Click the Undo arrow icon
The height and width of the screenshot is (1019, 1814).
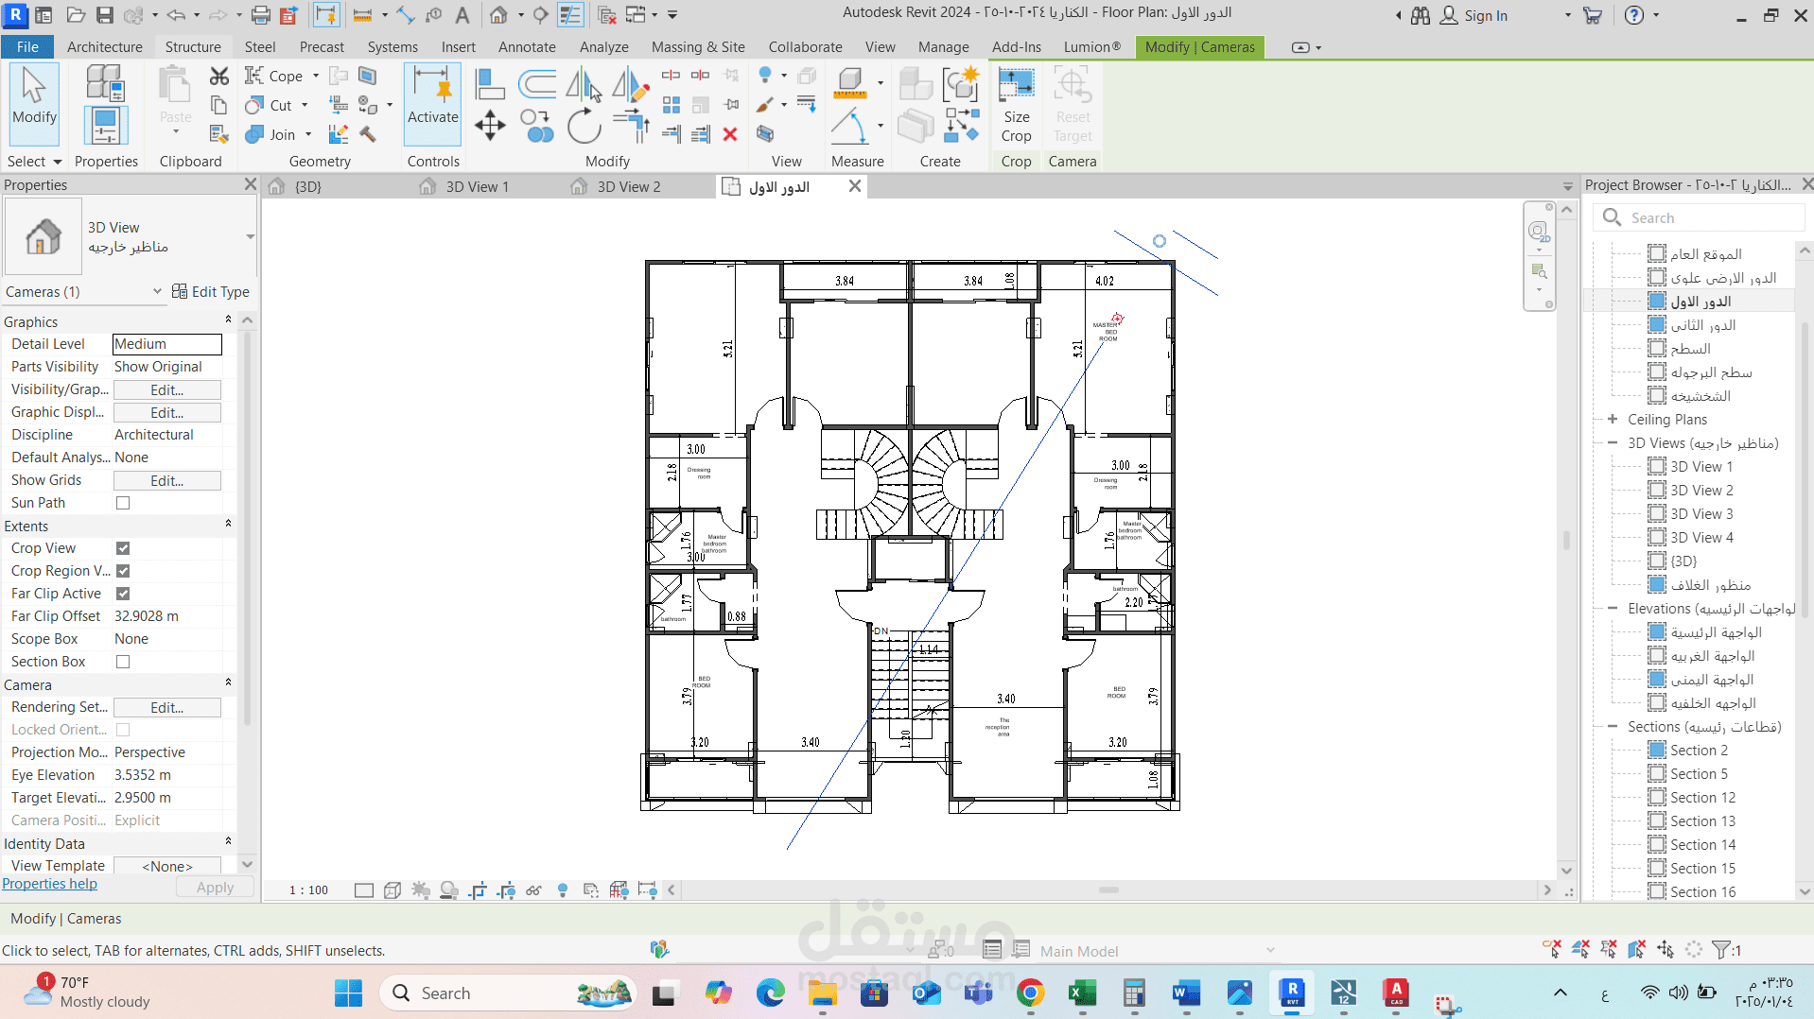point(176,15)
